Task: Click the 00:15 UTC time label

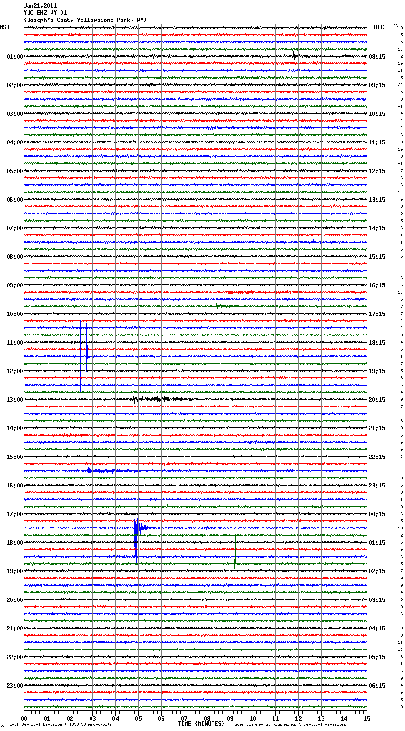Action: 377,514
